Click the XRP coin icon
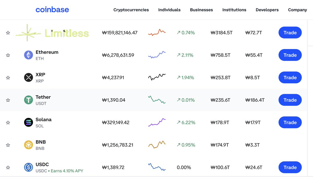This screenshot has height=177, width=313. 28,77
